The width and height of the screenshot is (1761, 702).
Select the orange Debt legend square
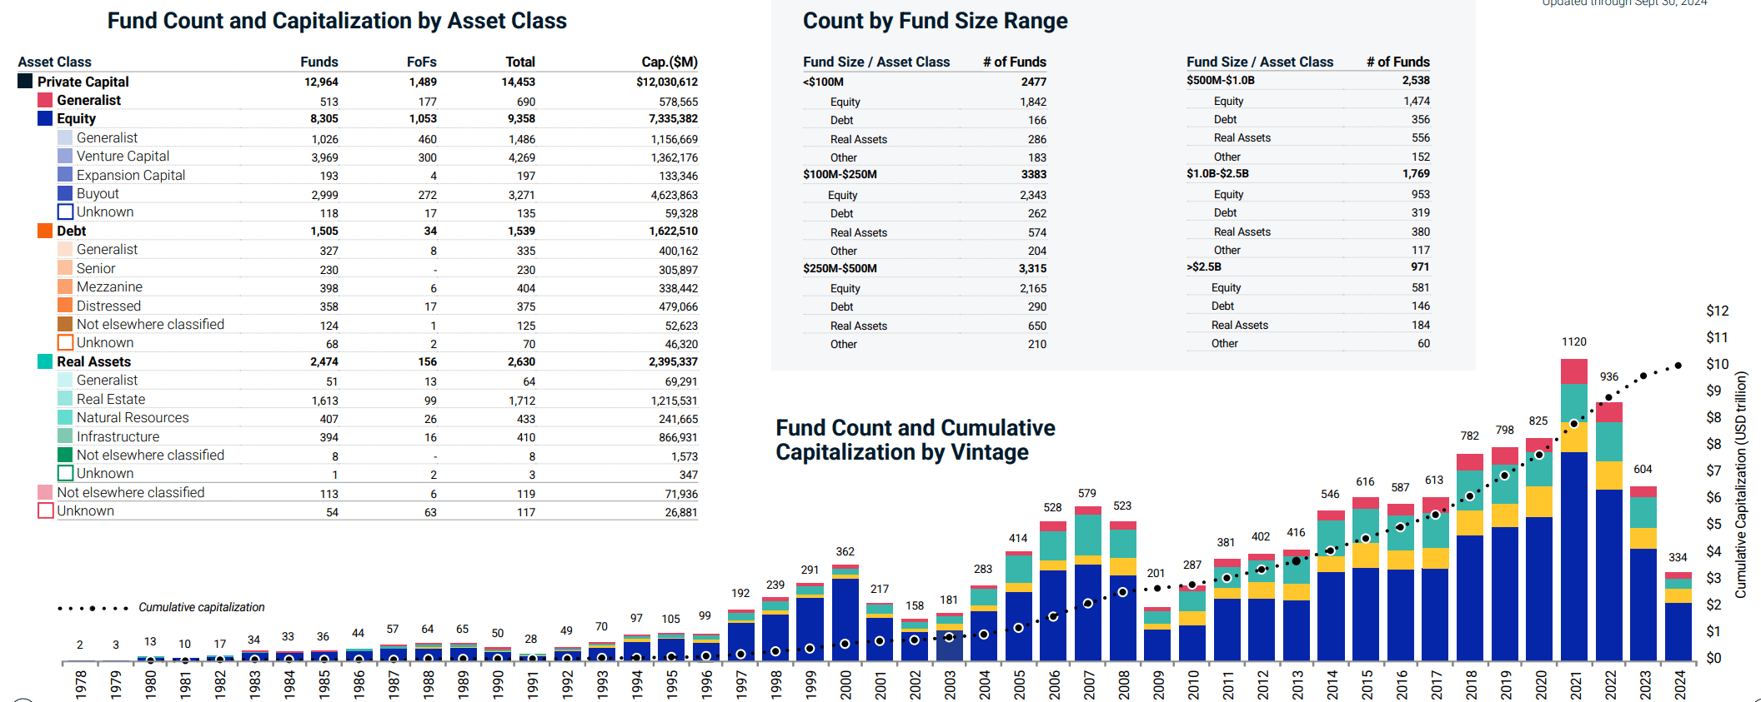(45, 231)
